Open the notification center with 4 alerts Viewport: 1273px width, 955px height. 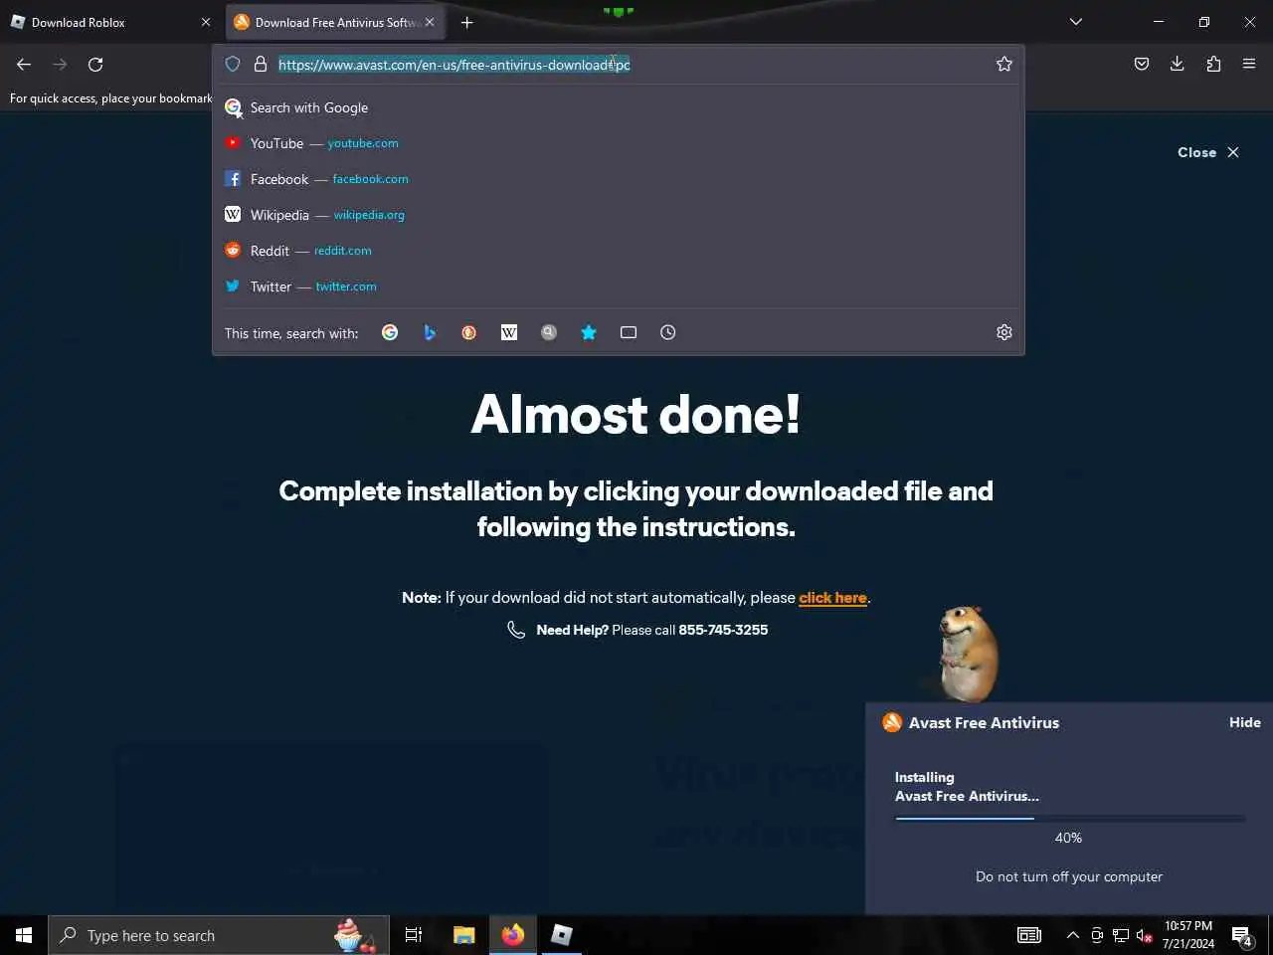coord(1241,935)
